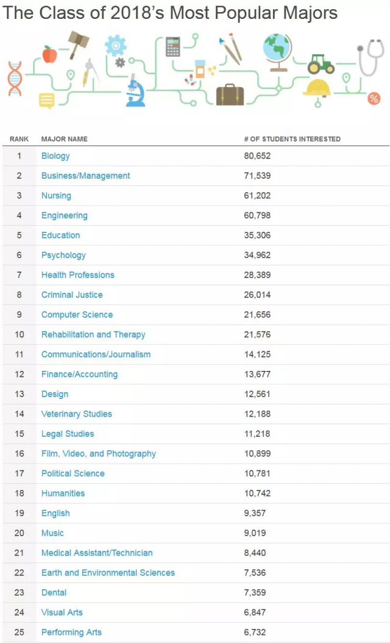This screenshot has width=390, height=643.
Task: Click the # of Students Interested header
Action: click(x=292, y=139)
